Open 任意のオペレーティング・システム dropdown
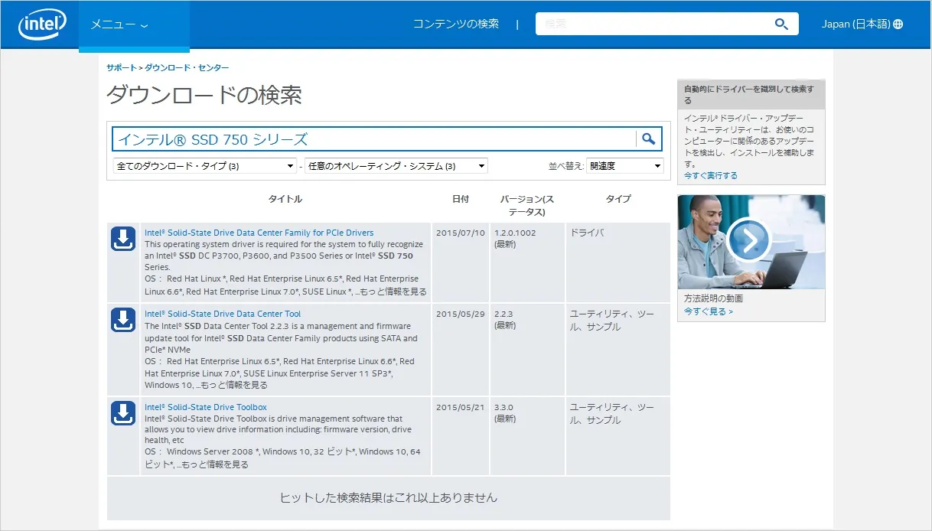The width and height of the screenshot is (932, 531). click(x=396, y=166)
